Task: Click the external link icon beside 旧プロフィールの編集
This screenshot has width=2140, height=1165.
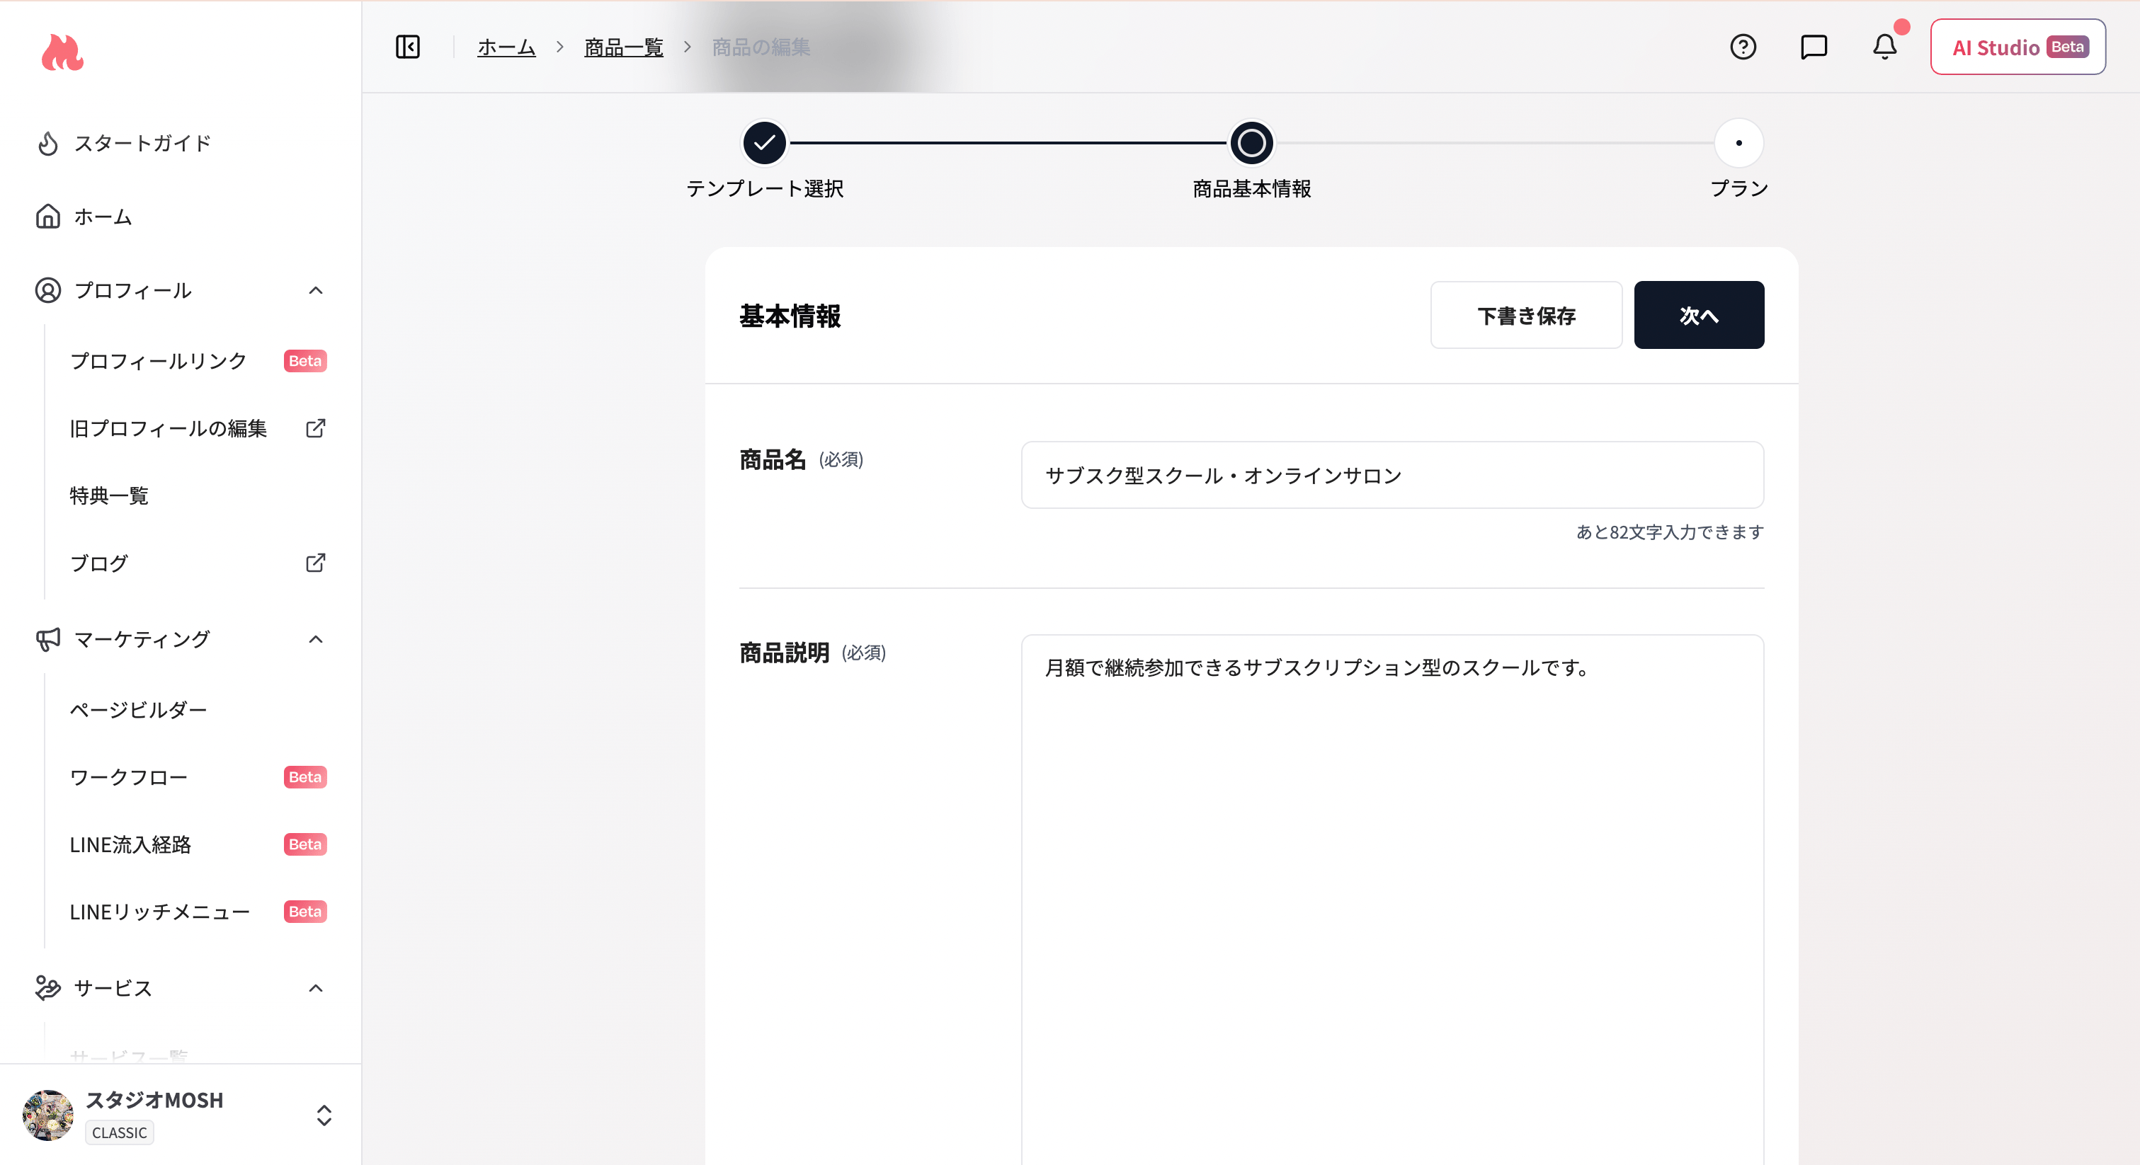Action: point(316,428)
